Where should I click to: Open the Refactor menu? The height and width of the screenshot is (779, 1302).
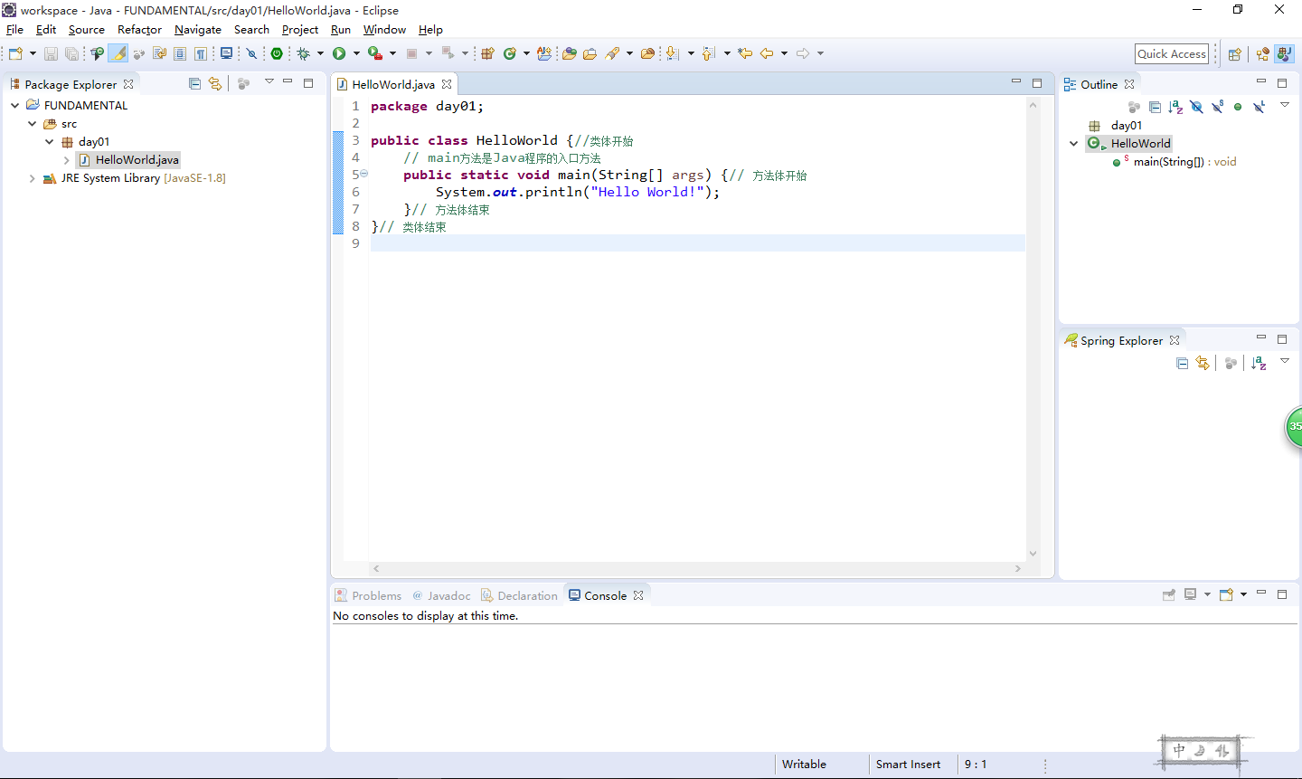pos(139,30)
